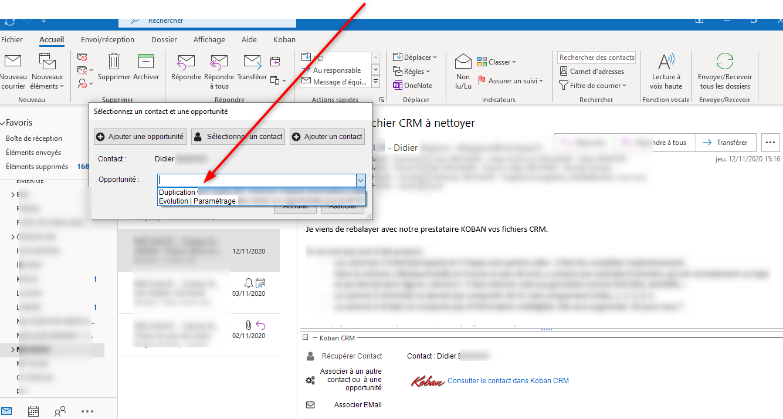Click Associer EMail in Koban panel
Screen dimensions: 783x419
344,405
